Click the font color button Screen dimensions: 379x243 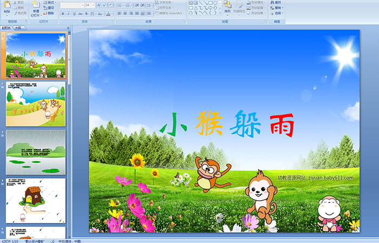(108, 14)
